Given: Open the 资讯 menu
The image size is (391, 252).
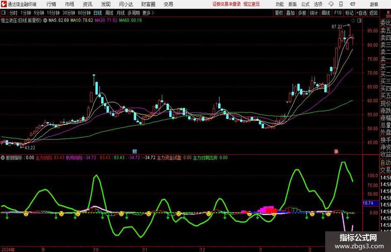Looking at the screenshot, I should click(x=88, y=4).
